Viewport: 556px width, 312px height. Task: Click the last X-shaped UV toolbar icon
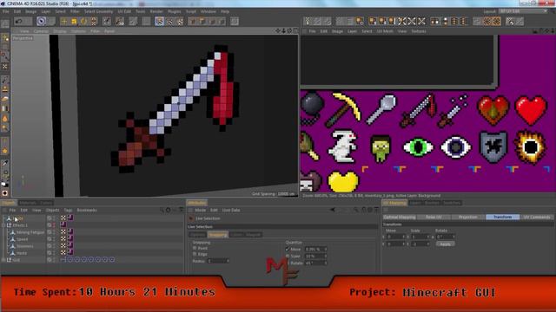coord(421,21)
